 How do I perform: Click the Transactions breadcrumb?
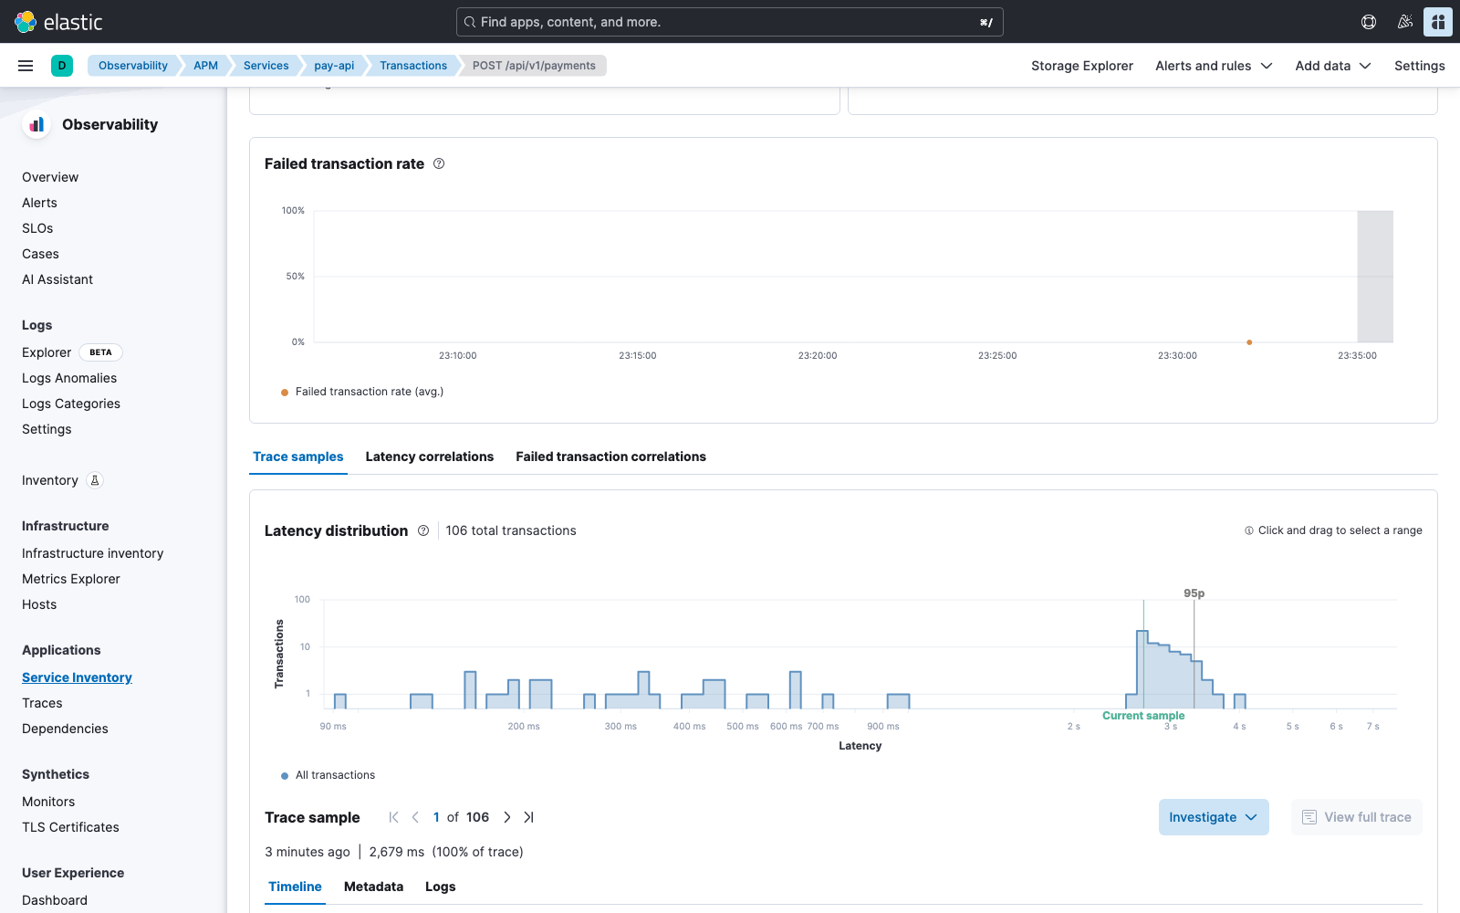[413, 66]
